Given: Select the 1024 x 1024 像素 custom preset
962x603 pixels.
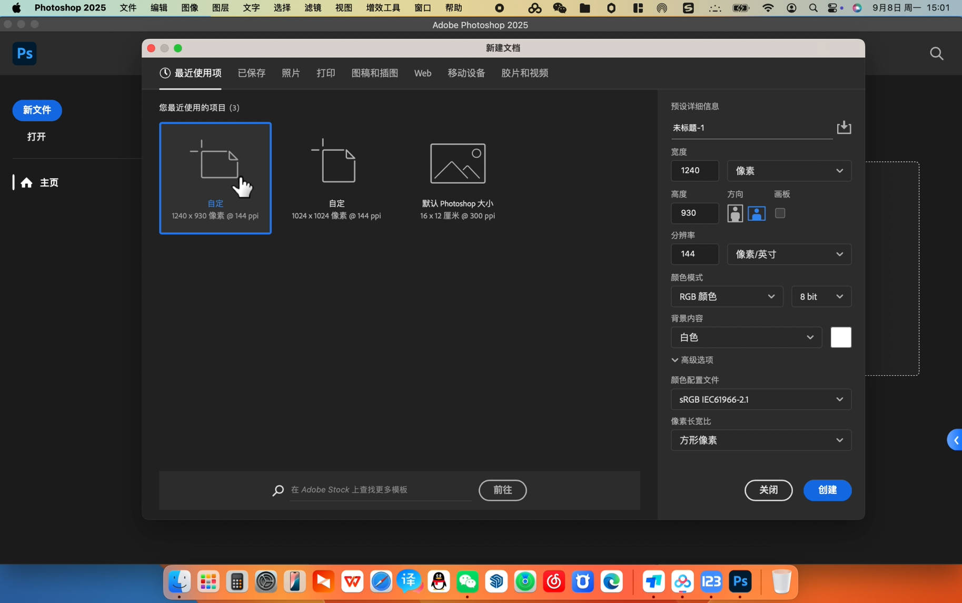Looking at the screenshot, I should (336, 178).
